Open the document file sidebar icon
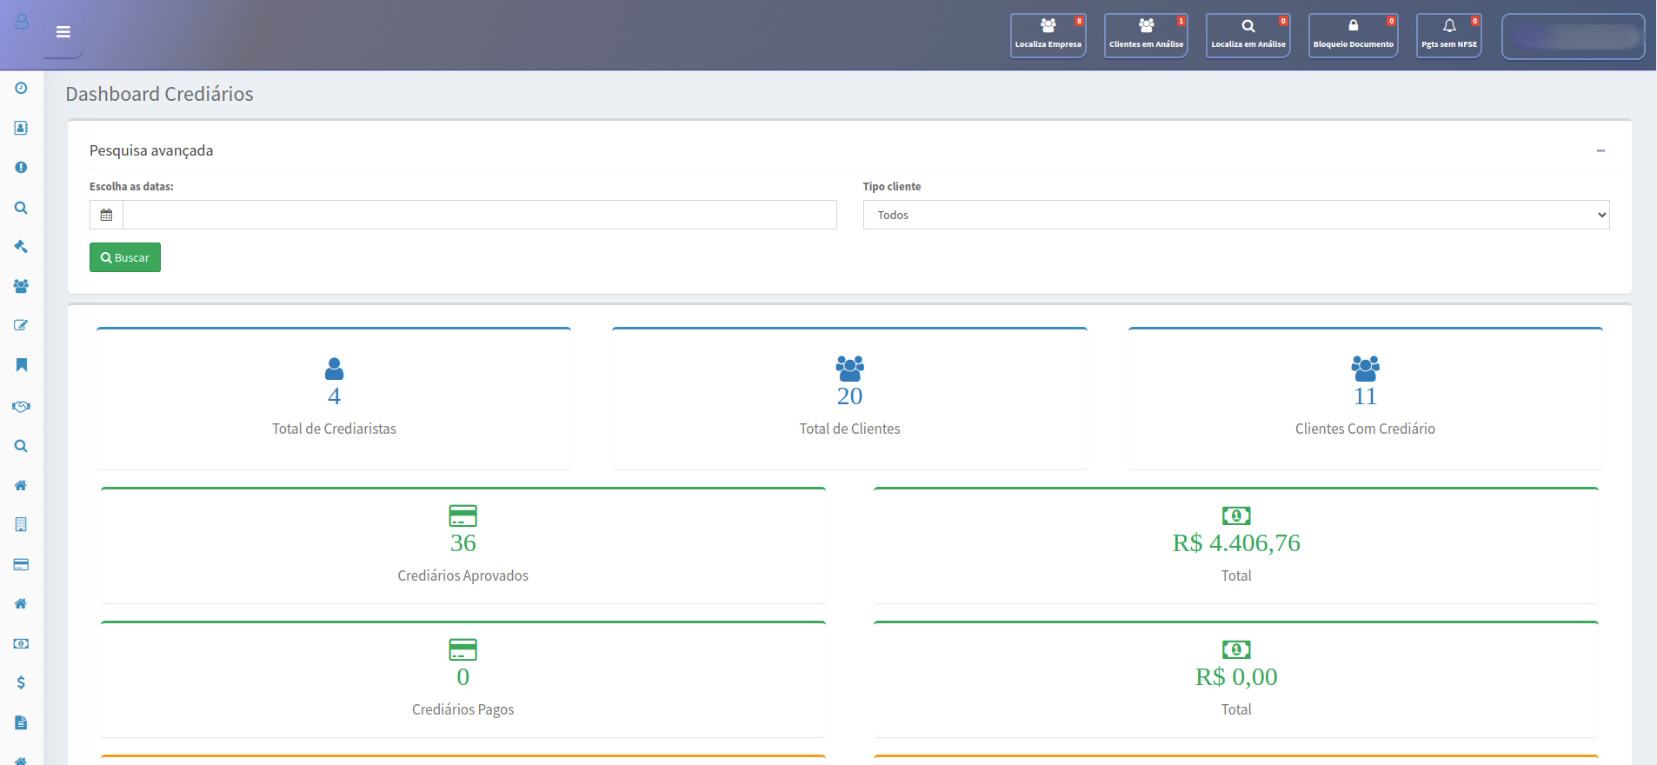This screenshot has height=765, width=1657. click(21, 722)
